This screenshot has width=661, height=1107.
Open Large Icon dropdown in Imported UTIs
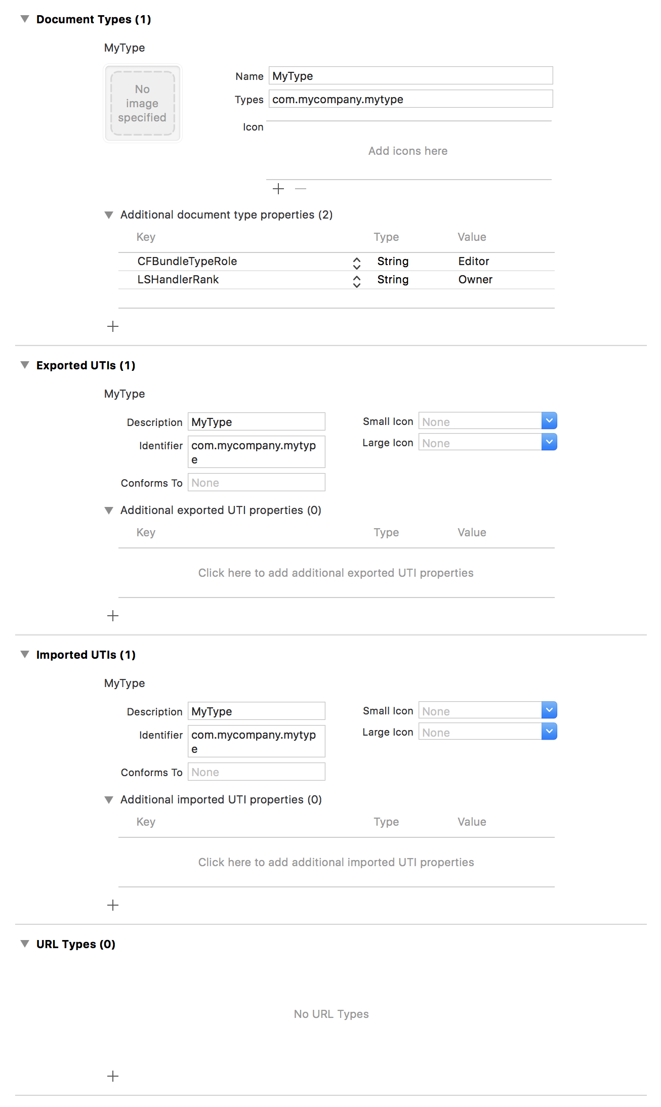(x=549, y=732)
